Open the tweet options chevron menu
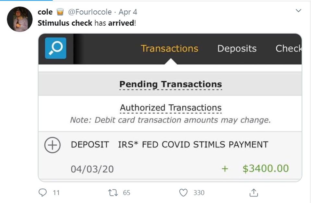 click(x=299, y=11)
